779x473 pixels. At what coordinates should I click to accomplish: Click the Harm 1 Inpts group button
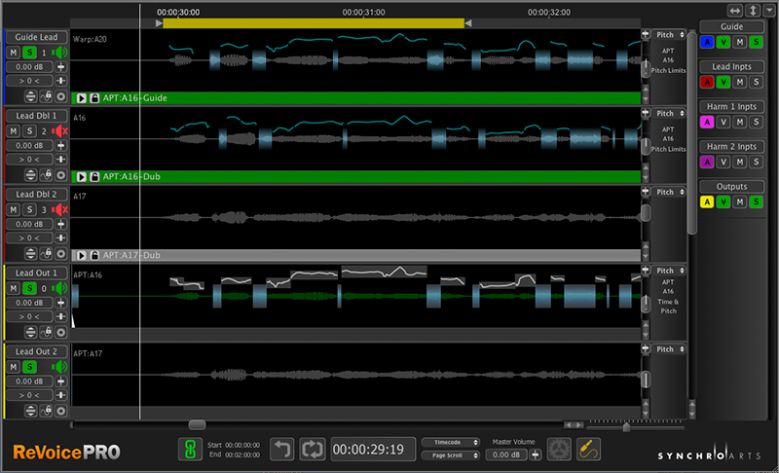(734, 106)
